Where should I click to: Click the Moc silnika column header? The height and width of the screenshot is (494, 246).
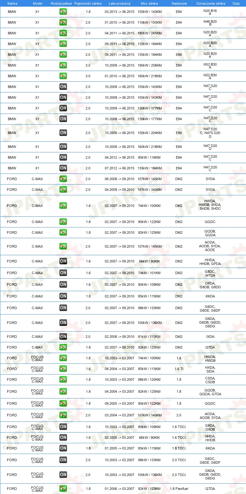[x=149, y=3]
